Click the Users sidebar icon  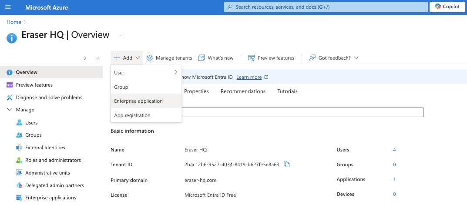(x=19, y=122)
